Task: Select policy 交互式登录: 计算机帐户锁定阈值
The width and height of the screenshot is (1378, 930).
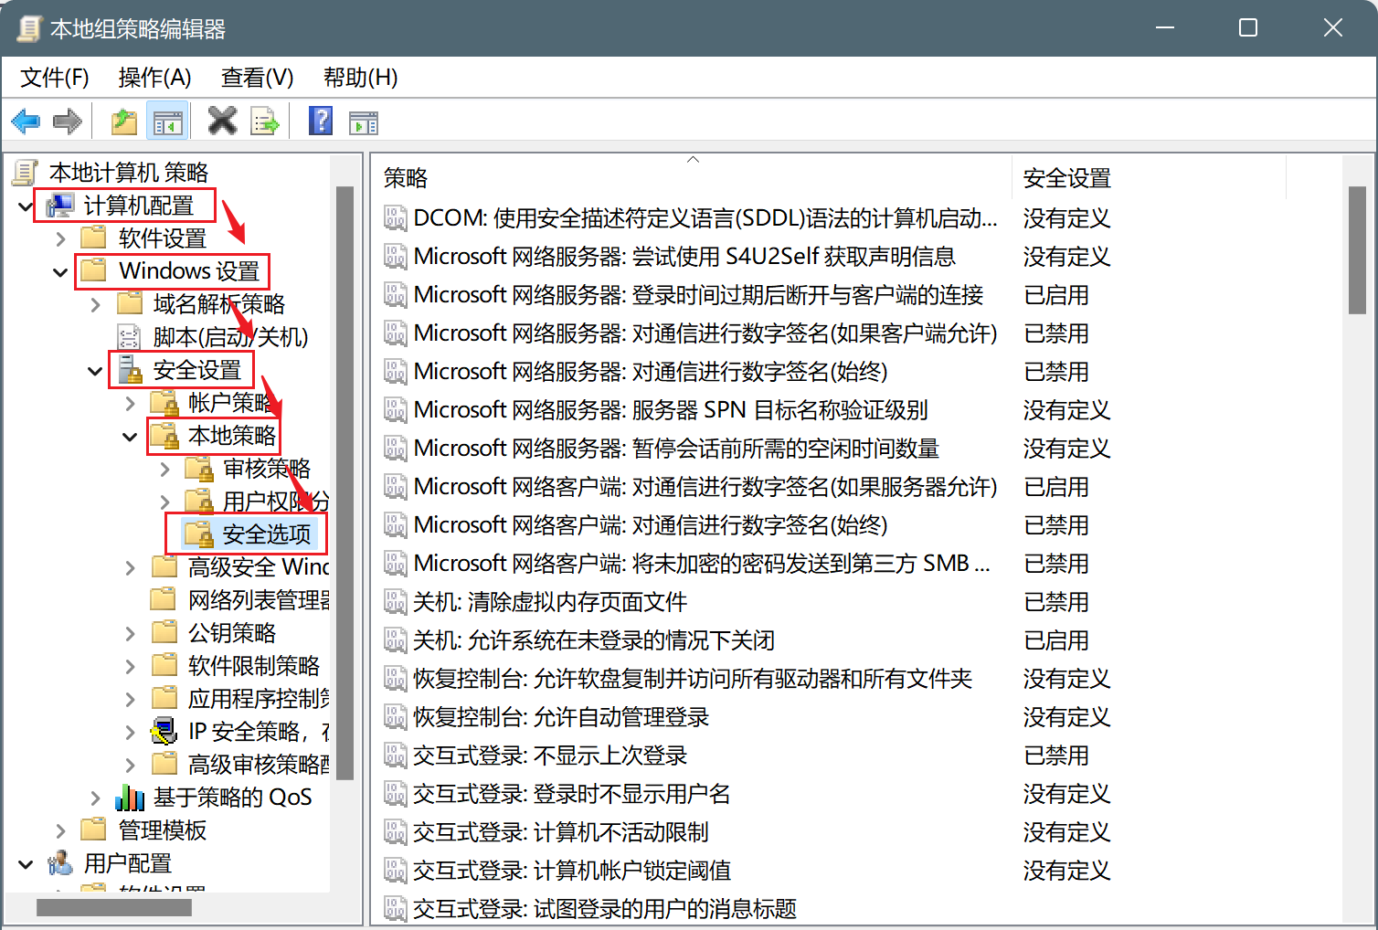Action: [x=572, y=871]
